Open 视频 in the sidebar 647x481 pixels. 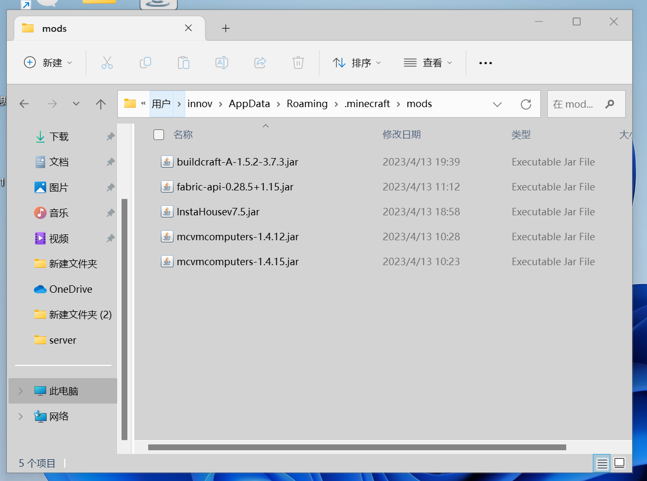[59, 239]
